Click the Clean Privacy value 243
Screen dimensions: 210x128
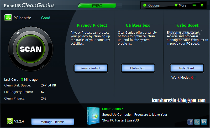pyautogui.click(x=44, y=98)
